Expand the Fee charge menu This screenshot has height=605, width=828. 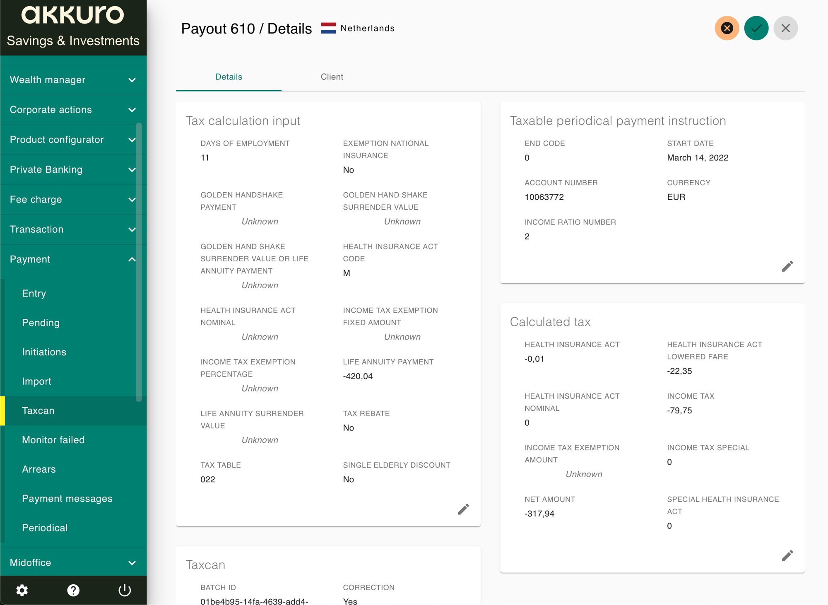coord(73,199)
